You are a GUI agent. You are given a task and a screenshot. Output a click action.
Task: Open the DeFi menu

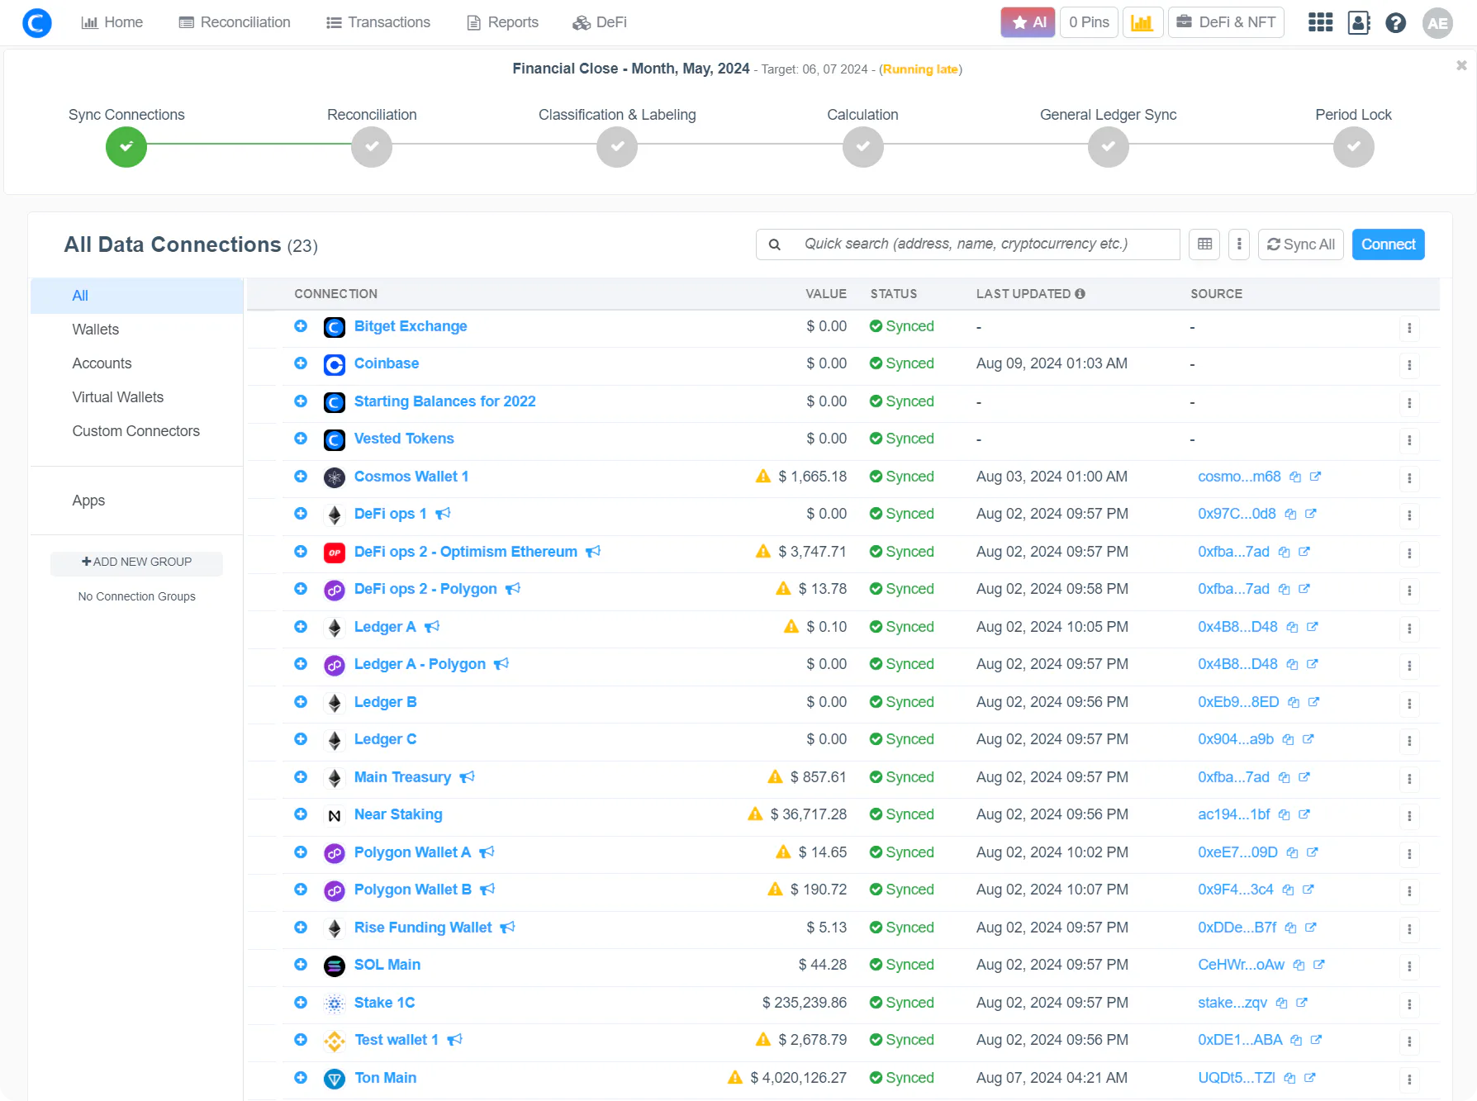600,22
